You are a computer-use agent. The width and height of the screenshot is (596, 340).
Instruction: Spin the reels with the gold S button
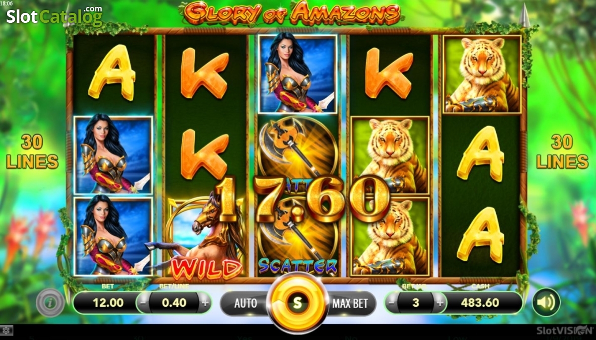click(x=298, y=302)
